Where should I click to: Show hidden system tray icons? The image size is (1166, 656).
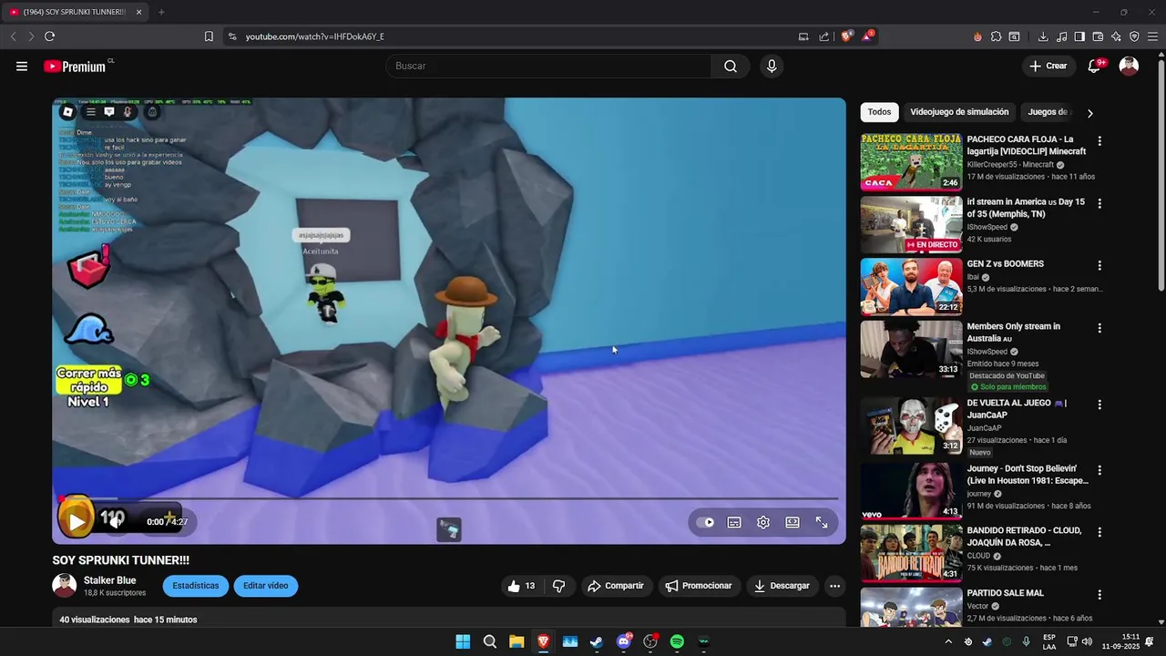coord(948,641)
